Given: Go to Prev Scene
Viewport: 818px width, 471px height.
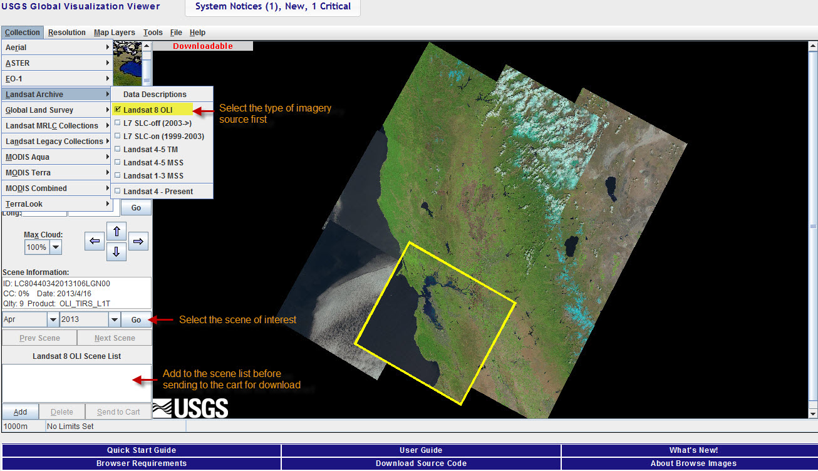Looking at the screenshot, I should point(39,338).
